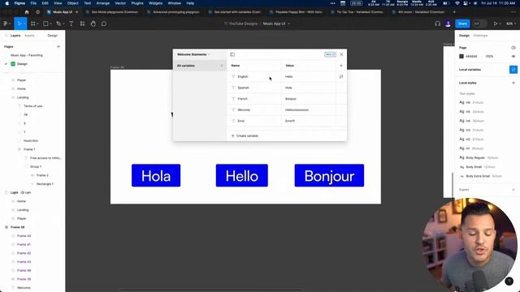The image size is (520, 292).
Task: Edit variable icon on English row
Action: [341, 76]
